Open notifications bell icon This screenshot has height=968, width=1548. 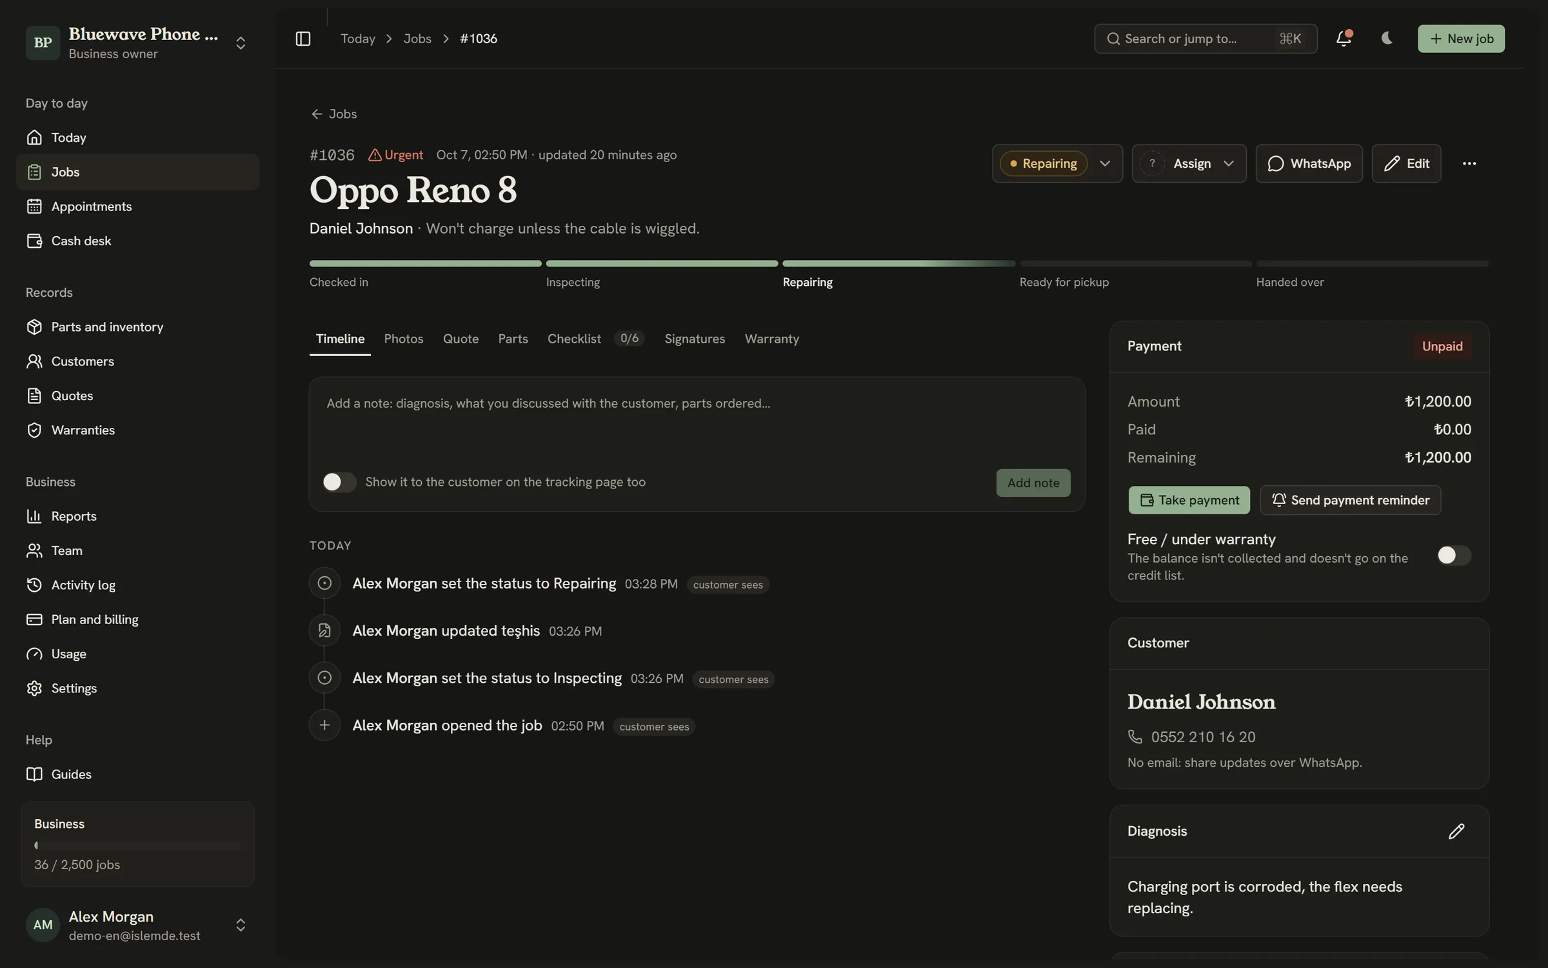[1344, 39]
